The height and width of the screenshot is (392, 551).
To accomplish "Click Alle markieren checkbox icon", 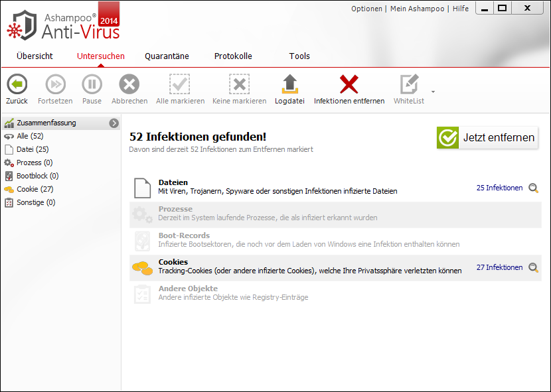I will pos(179,84).
